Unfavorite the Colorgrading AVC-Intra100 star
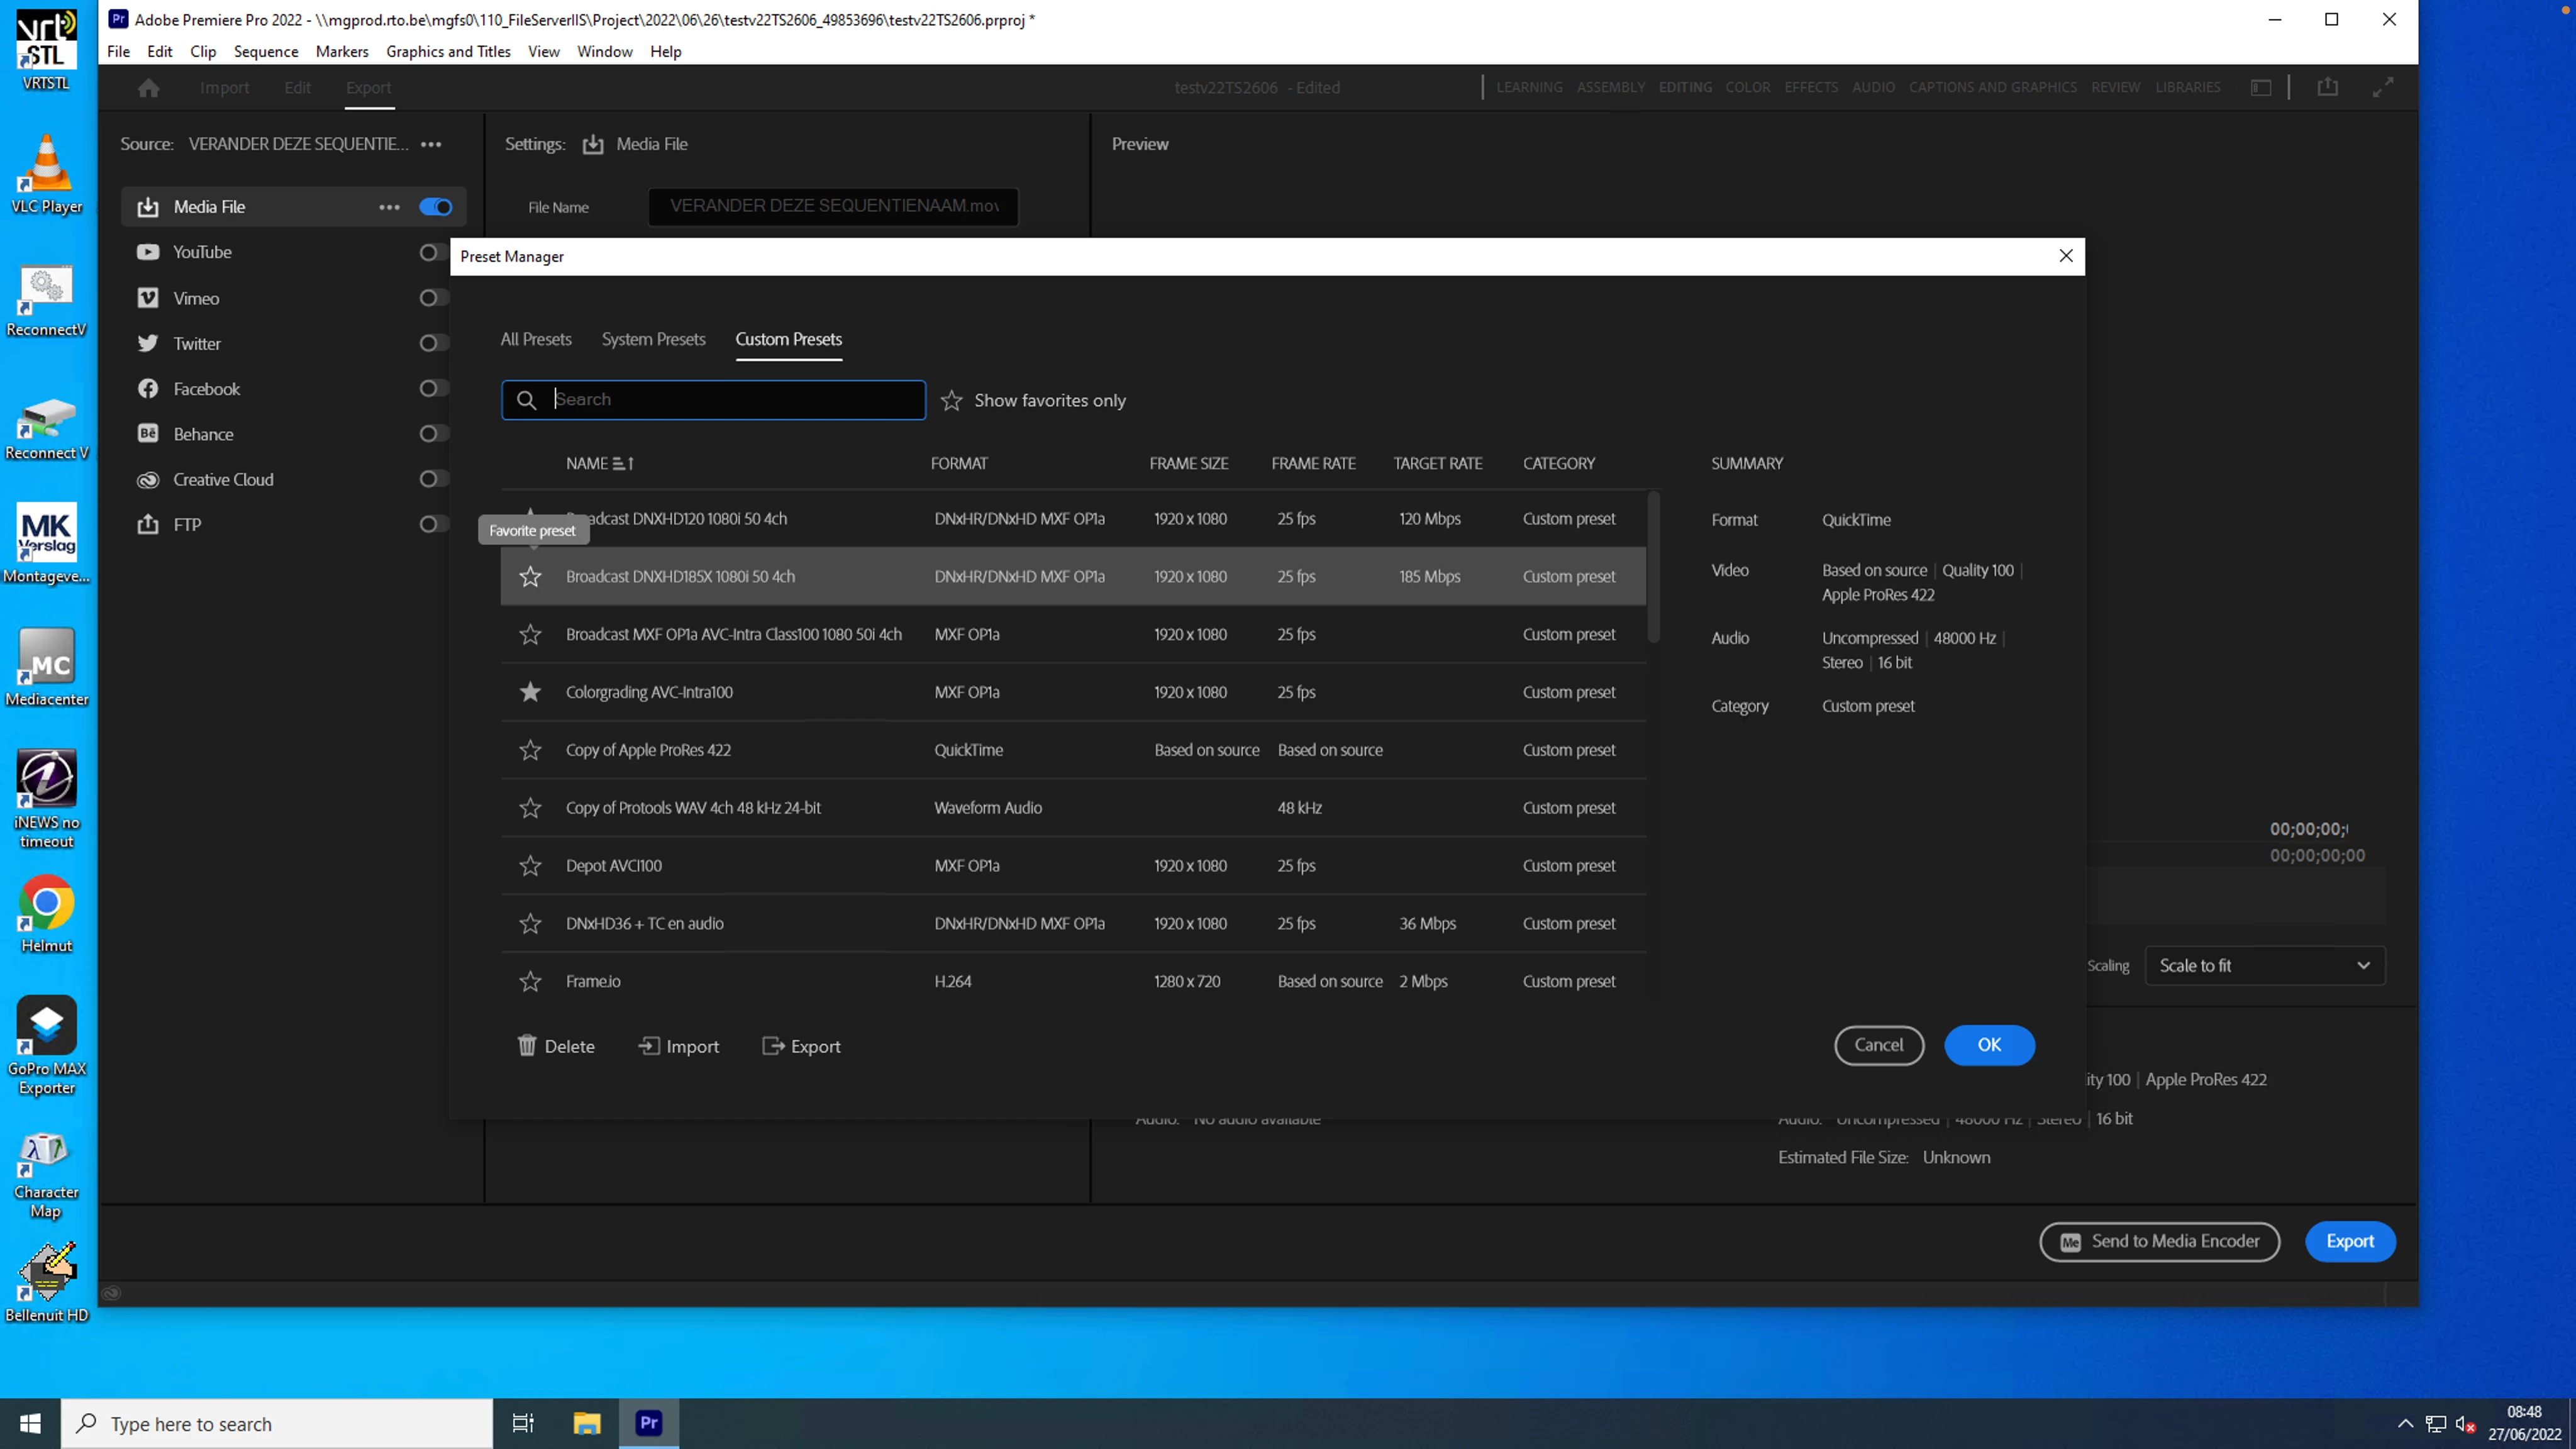The width and height of the screenshot is (2576, 1449). [x=530, y=692]
